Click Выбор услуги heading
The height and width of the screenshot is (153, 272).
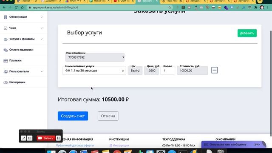point(85,33)
